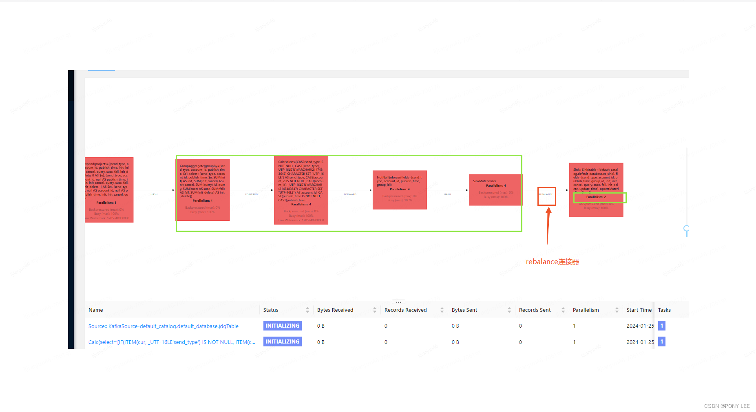Select the Expand(projects) operator node

109,190
